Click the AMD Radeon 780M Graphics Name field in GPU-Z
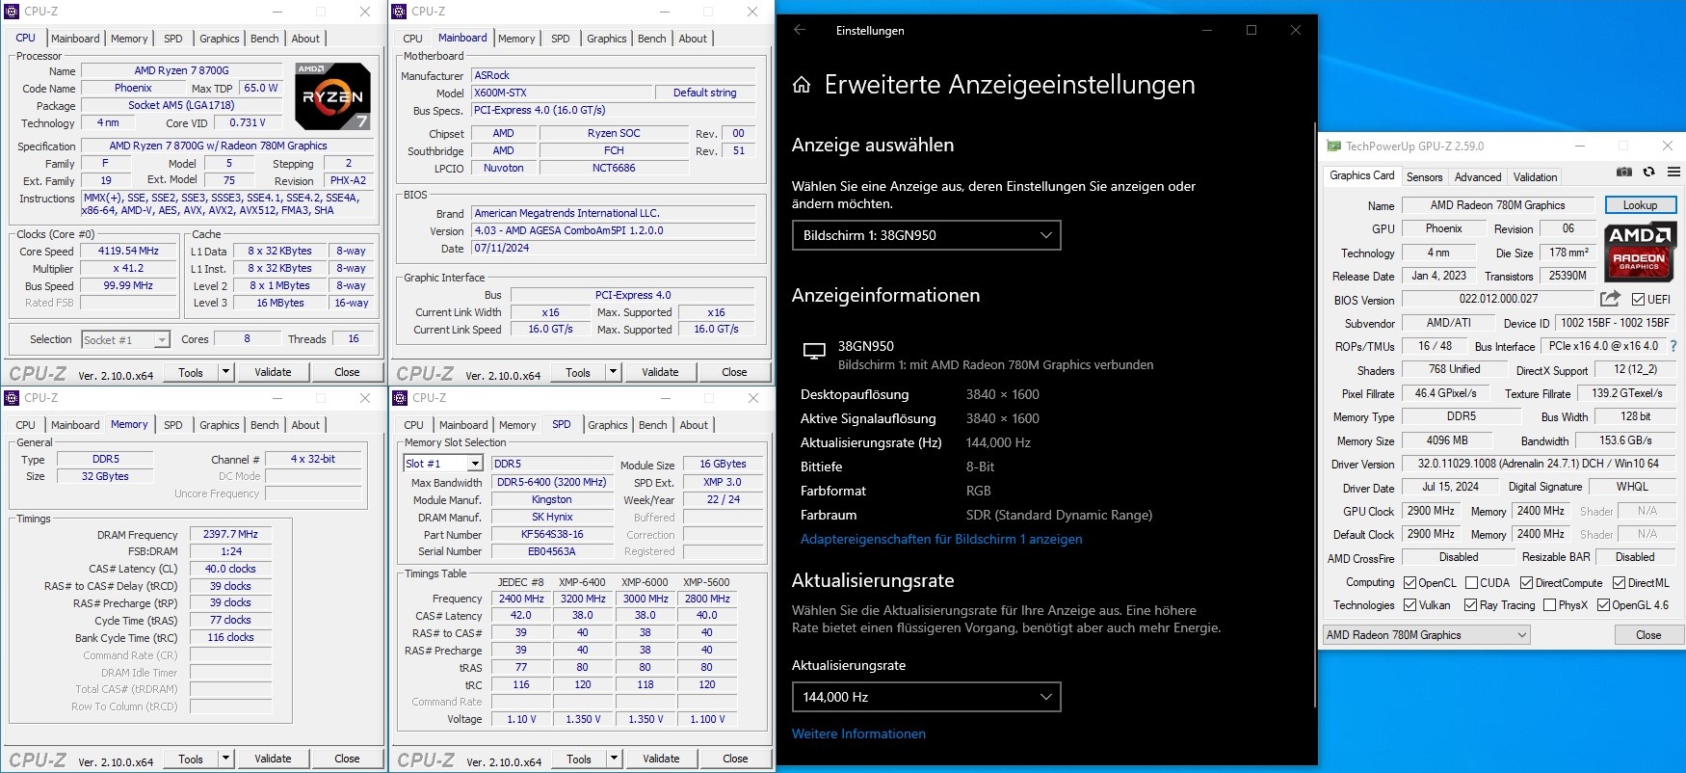The height and width of the screenshot is (773, 1686). coord(1497,205)
